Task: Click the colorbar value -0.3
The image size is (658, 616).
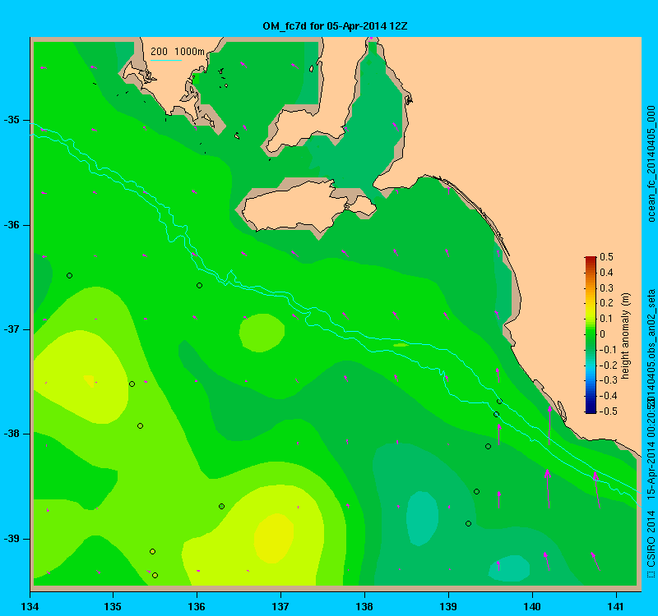Action: [x=606, y=380]
